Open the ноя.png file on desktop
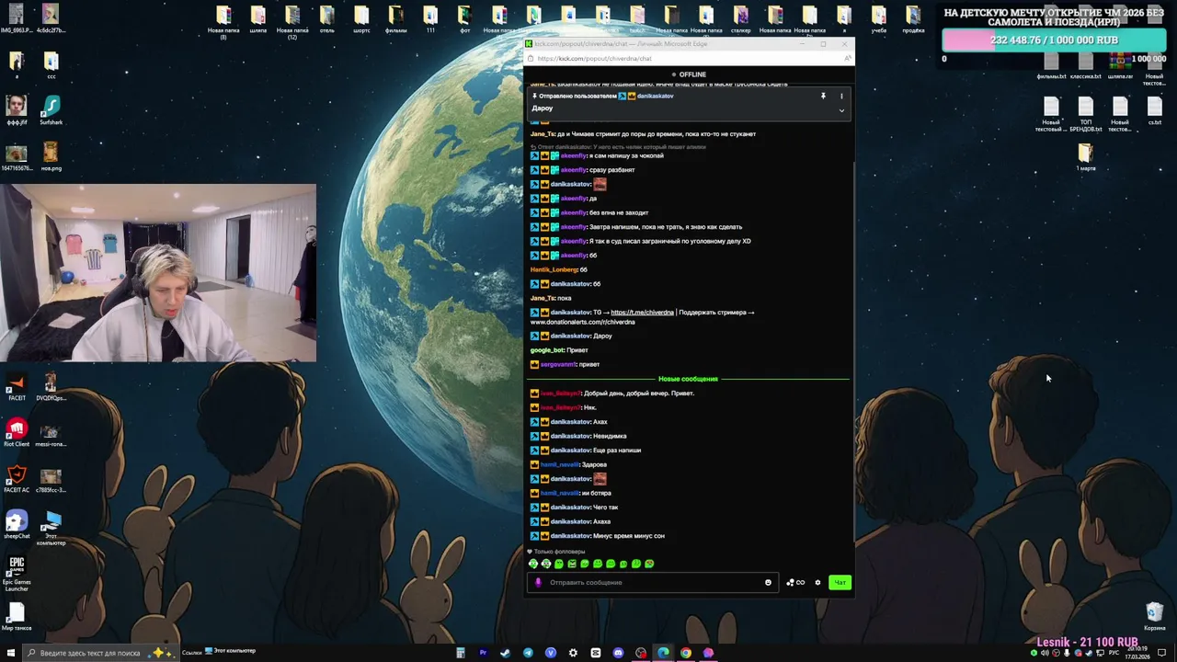The width and height of the screenshot is (1177, 662). 51,156
